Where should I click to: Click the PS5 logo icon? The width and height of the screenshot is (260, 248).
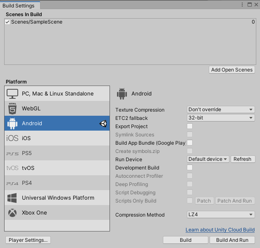(12, 154)
